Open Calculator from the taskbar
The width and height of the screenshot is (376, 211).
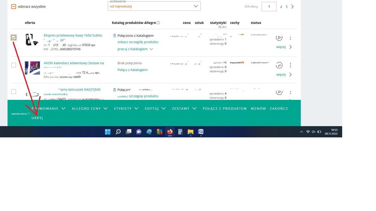(x=180, y=132)
